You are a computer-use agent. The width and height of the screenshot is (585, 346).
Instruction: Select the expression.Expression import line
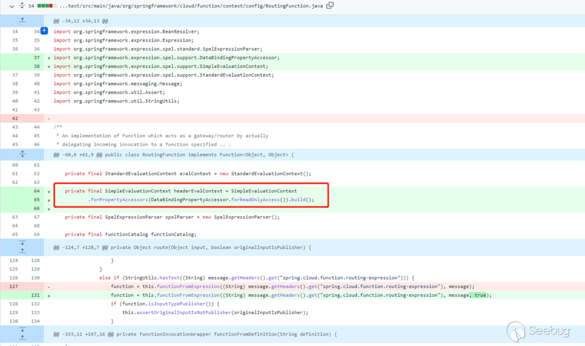pos(123,40)
